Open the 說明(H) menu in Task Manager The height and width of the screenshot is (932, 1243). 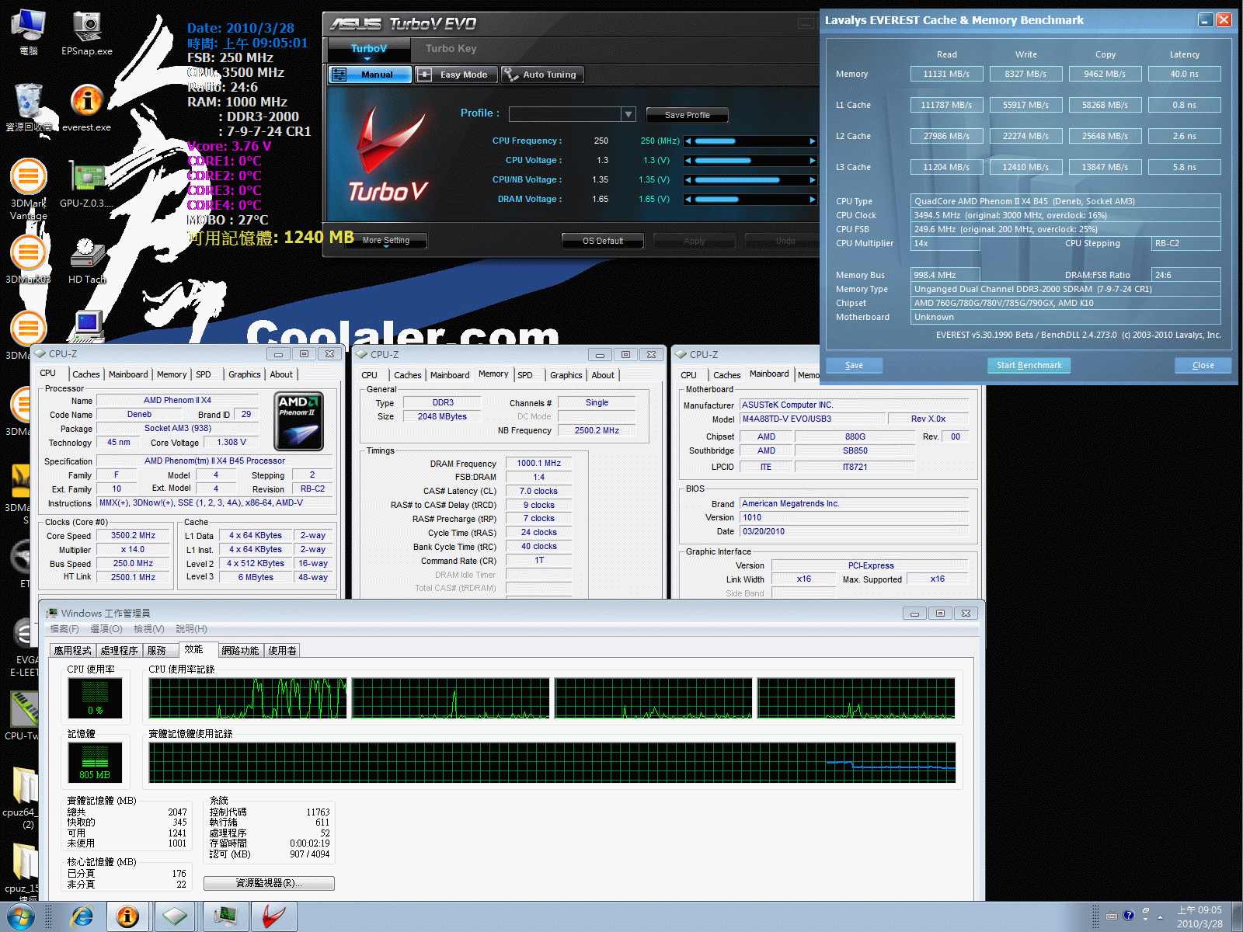pyautogui.click(x=191, y=629)
